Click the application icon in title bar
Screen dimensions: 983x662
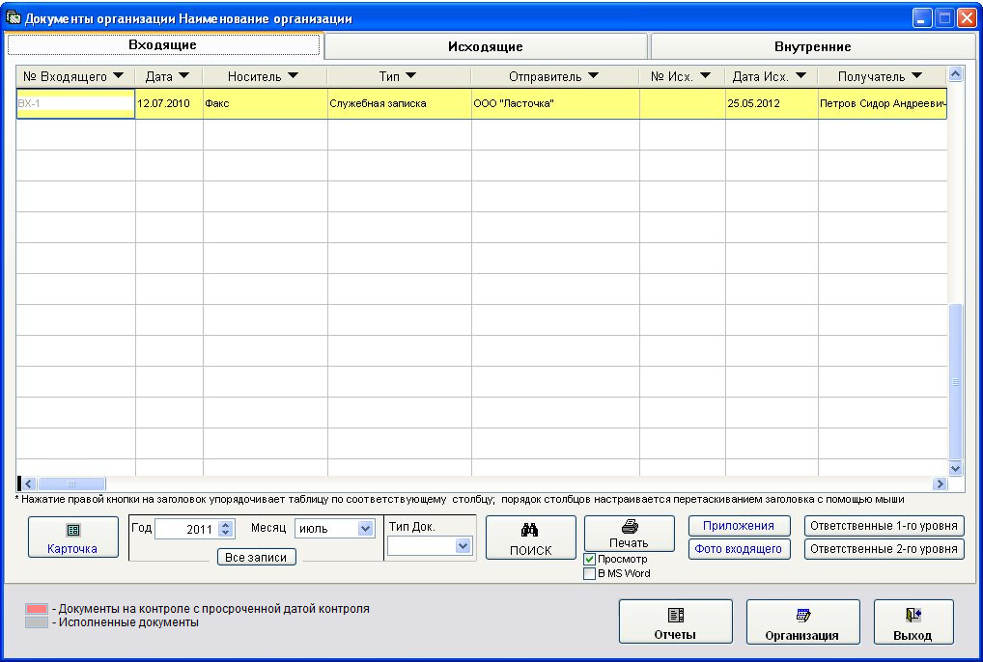coord(14,18)
